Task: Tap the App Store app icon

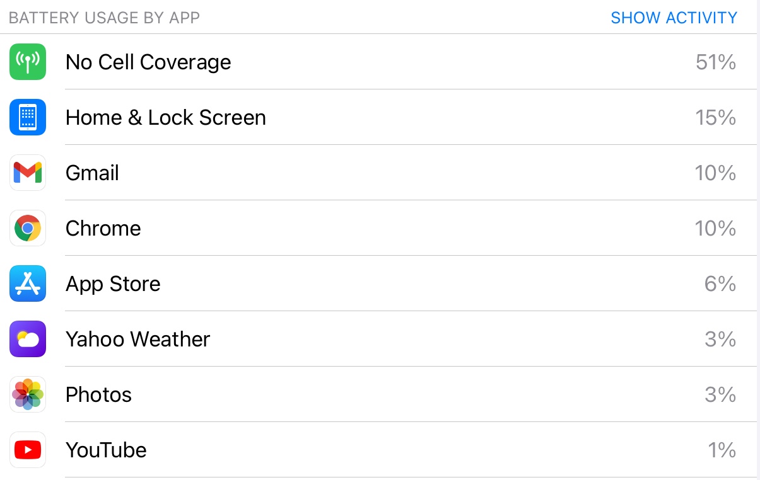Action: [28, 283]
